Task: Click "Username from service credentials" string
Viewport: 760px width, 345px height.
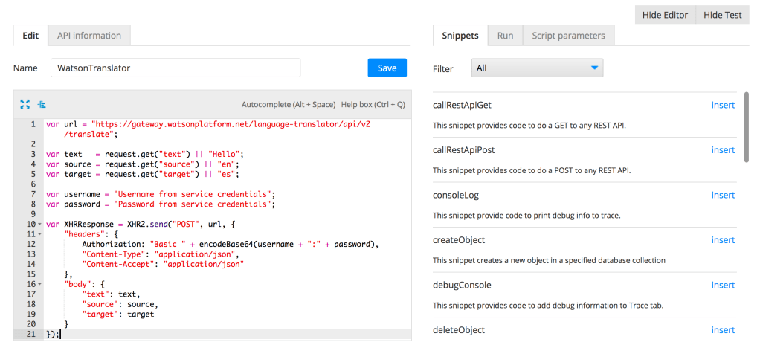Action: coord(193,194)
